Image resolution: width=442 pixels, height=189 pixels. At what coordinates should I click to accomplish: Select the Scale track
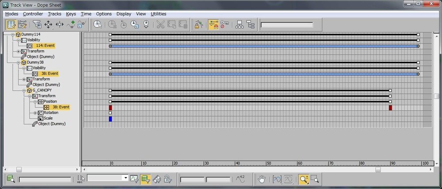[x=48, y=118]
